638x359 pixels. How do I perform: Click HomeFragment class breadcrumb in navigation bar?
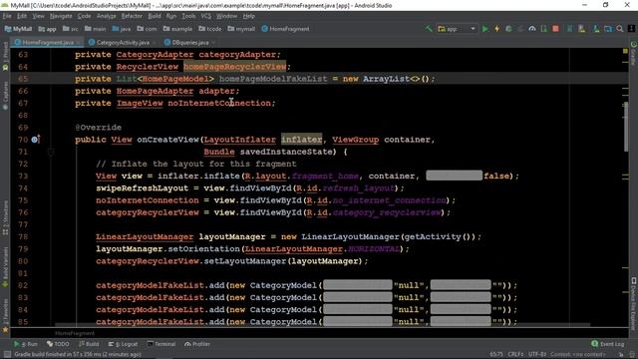(x=285, y=29)
